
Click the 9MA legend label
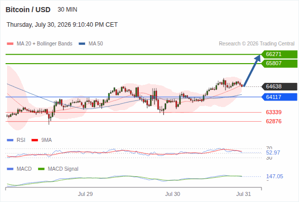[47, 140]
